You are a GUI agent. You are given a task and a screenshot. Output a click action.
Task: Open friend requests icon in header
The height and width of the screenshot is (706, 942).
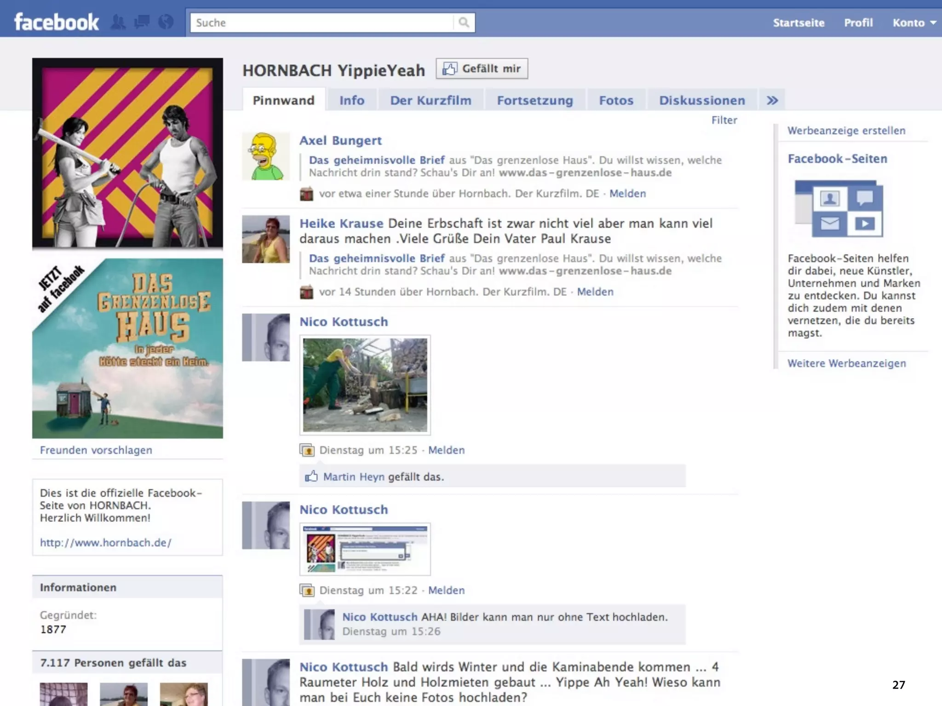coord(118,22)
